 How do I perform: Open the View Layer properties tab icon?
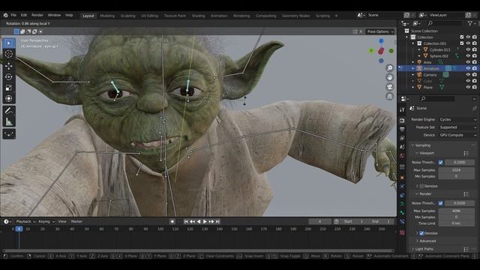click(402, 138)
